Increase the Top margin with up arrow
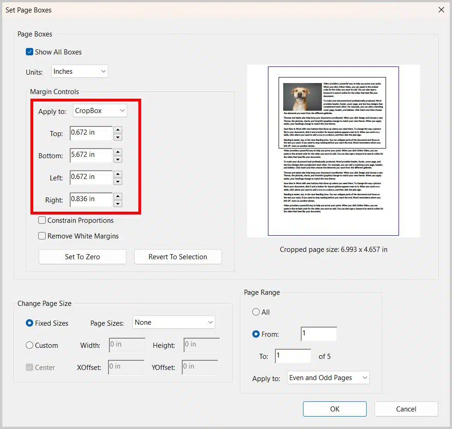The image size is (452, 429). click(x=118, y=130)
